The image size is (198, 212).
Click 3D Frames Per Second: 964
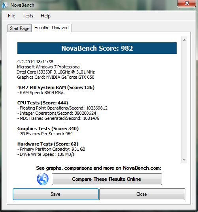tap(45, 134)
